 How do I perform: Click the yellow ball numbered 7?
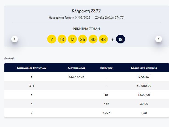click(x=52, y=39)
